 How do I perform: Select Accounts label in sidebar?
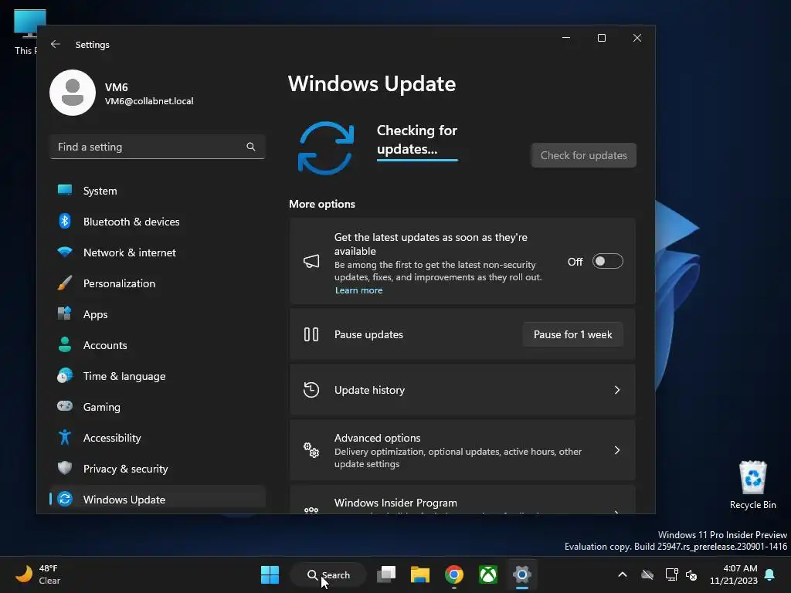tap(105, 345)
